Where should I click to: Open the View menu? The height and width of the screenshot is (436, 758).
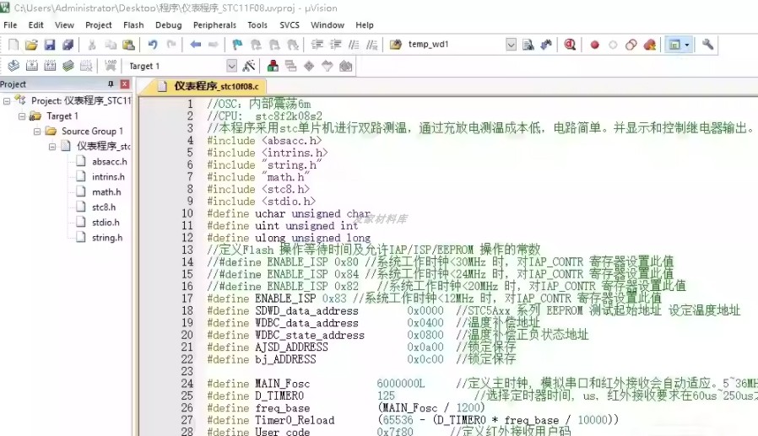pos(64,25)
